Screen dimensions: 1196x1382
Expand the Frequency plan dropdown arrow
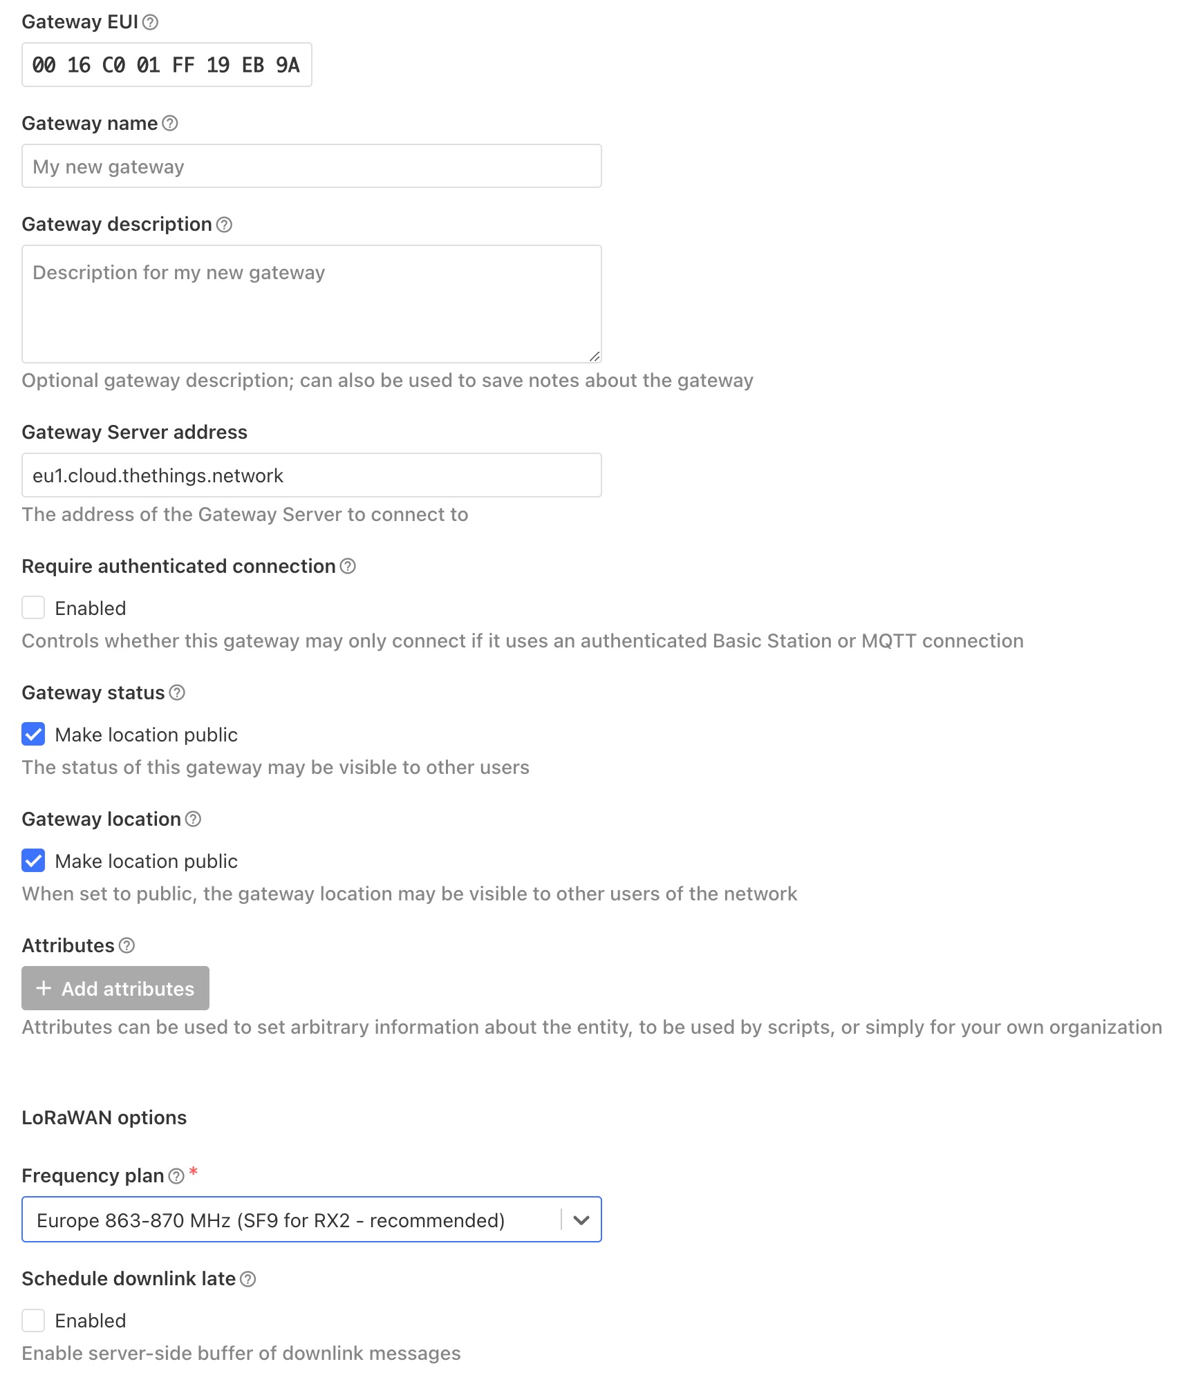(581, 1220)
